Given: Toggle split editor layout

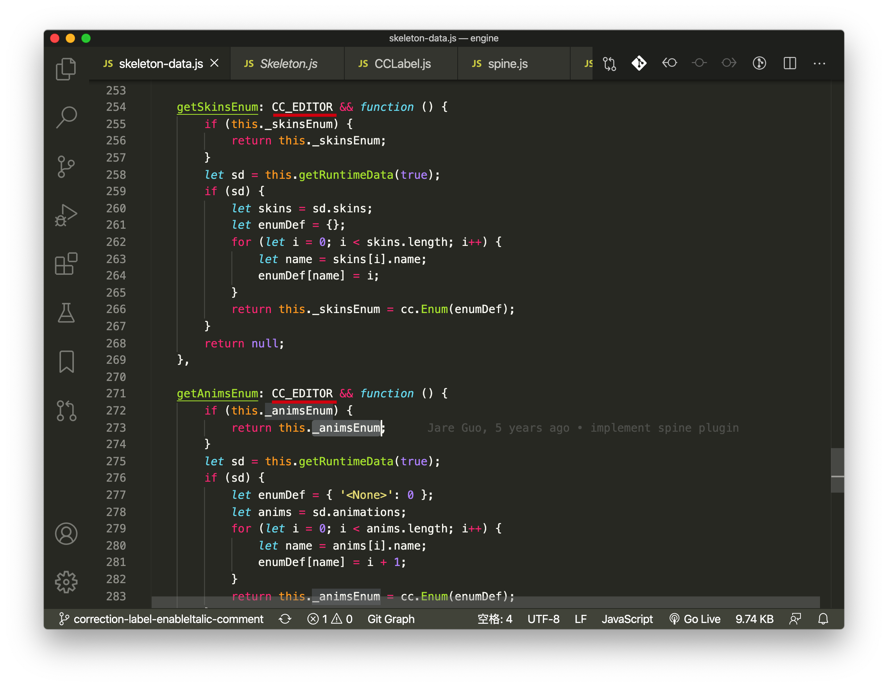Looking at the screenshot, I should tap(790, 63).
